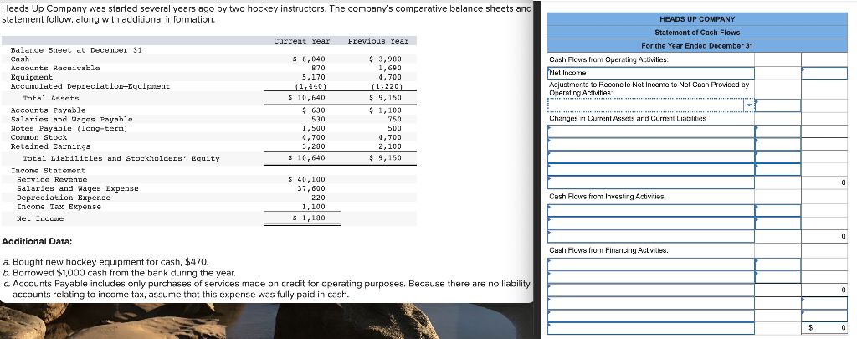Image resolution: width=857 pixels, height=339 pixels.
Task: Click 'For the Year Ended December 31' header
Action: (x=697, y=46)
